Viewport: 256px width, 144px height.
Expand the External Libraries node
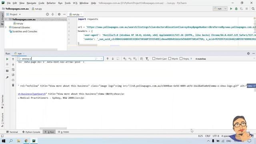point(6,27)
